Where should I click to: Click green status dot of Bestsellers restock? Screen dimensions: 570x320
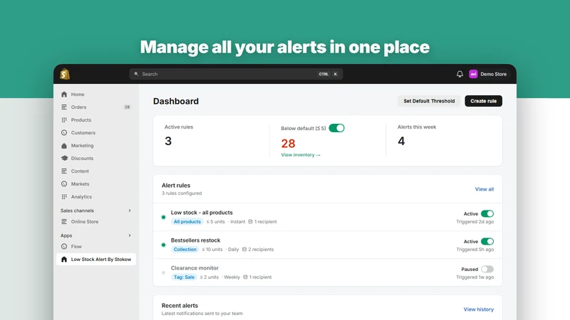click(163, 245)
